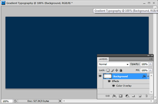Lock all with padlock icon
158x104 pixels.
click(x=121, y=70)
